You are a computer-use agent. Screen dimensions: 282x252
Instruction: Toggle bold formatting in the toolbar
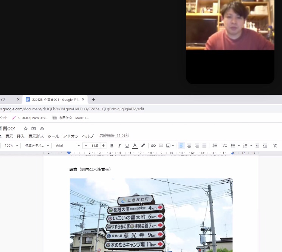[112, 146]
